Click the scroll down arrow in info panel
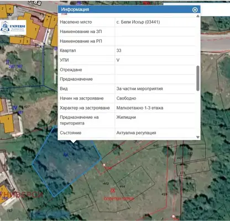This screenshot has height=221, width=230. (198, 137)
